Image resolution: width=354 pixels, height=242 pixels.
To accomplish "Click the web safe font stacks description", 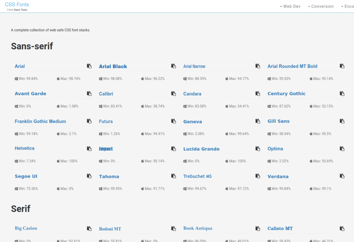I will click(50, 30).
